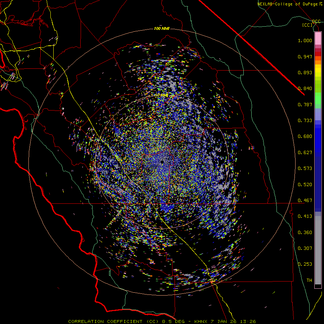Select the 0.307 legend value

(305, 248)
